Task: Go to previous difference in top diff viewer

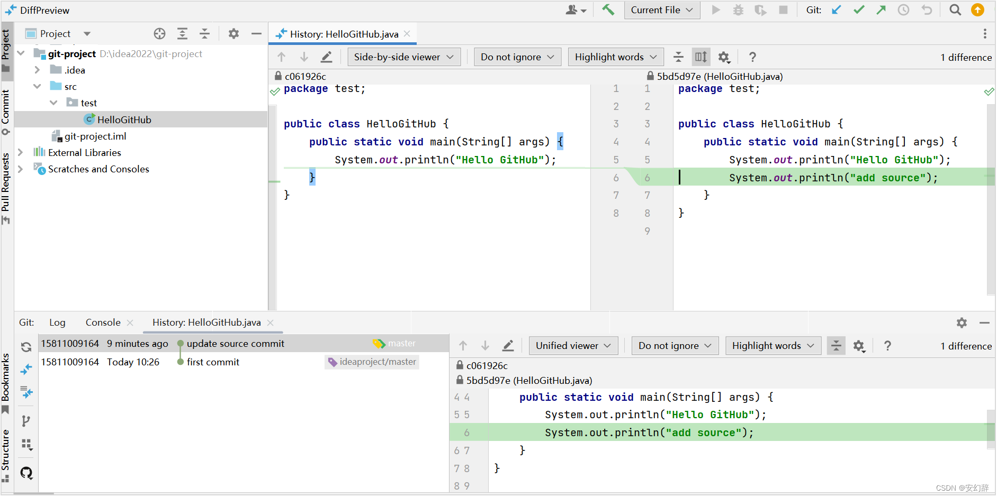Action: [x=281, y=57]
